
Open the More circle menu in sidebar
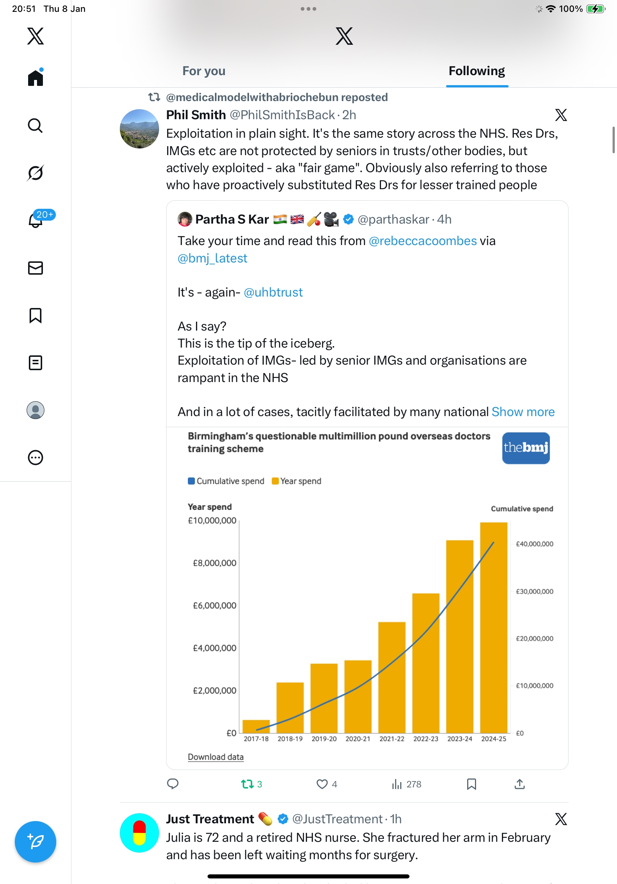coord(36,458)
